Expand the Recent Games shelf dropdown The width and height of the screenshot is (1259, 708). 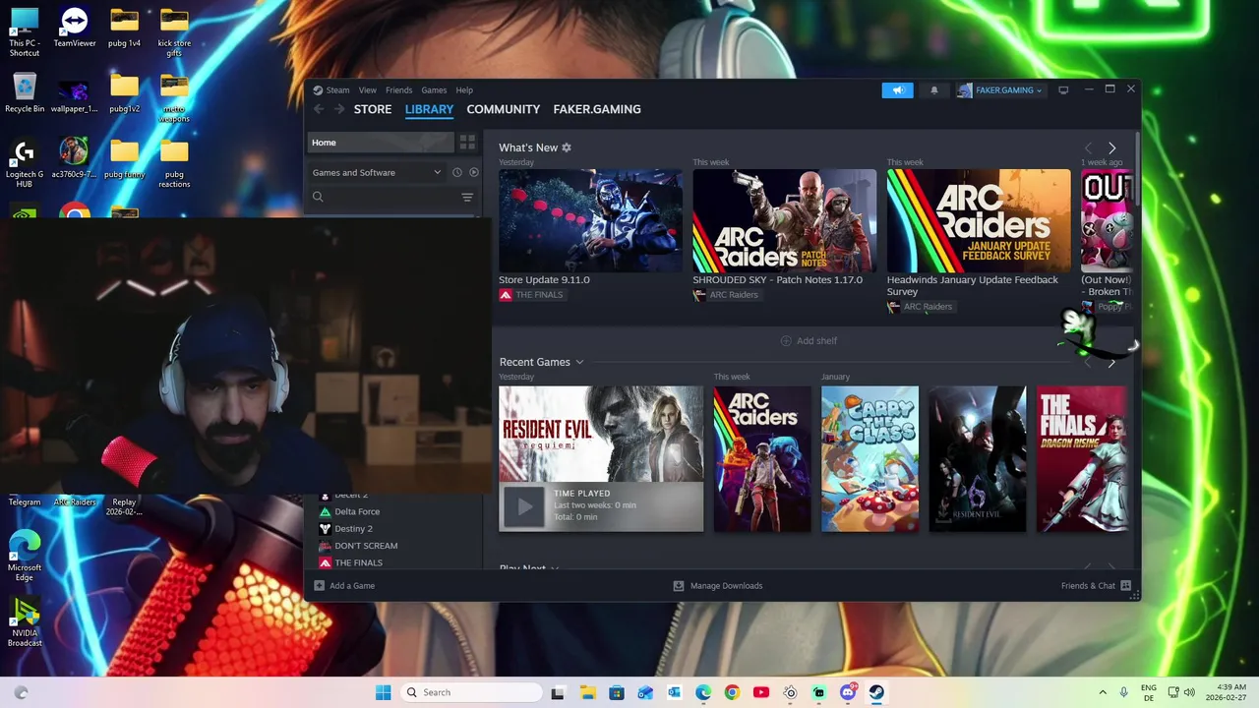point(579,363)
